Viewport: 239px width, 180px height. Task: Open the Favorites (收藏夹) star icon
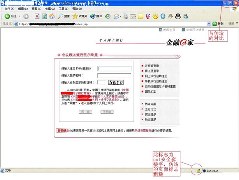(x=76, y=16)
